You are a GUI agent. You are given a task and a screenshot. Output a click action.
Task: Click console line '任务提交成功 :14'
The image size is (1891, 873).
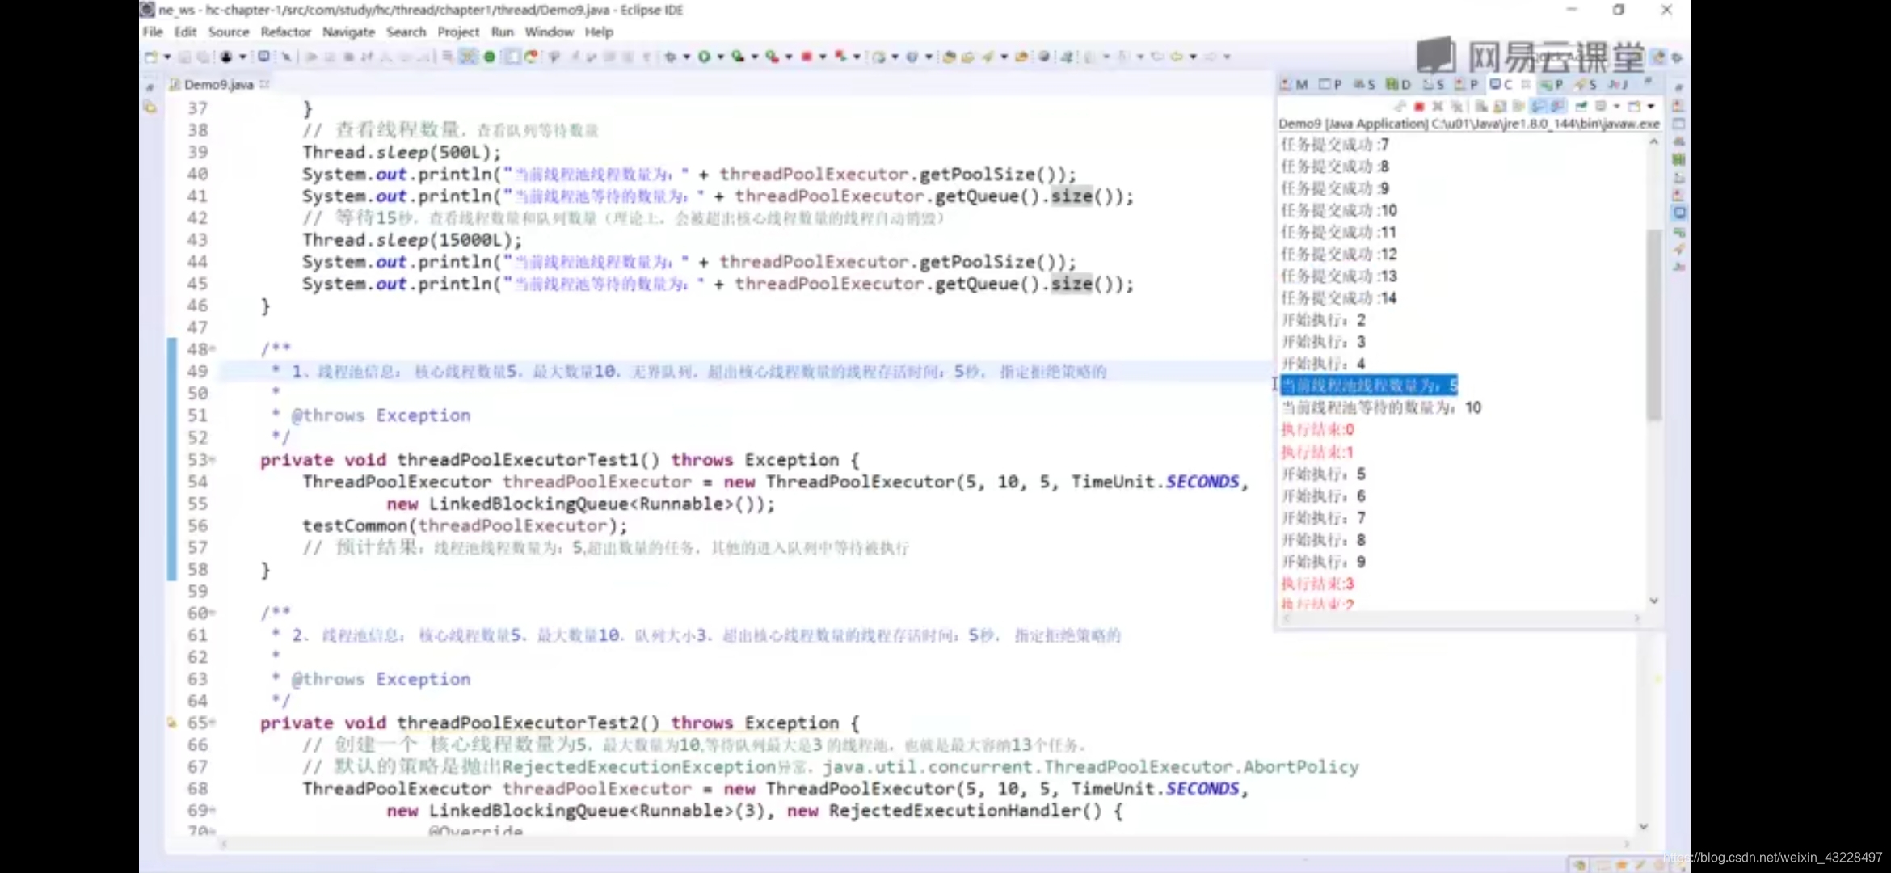1339,298
